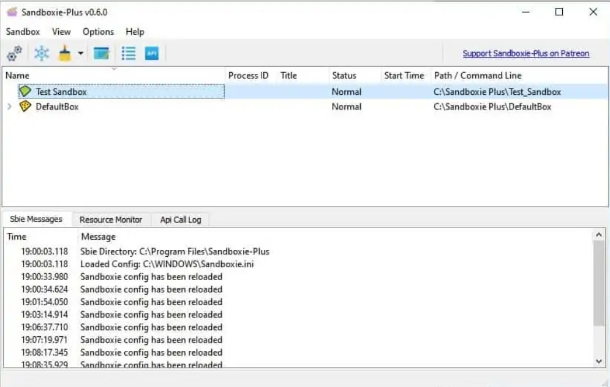Click the messages vertical scrollbar thumb
The width and height of the screenshot is (610, 387).
pyautogui.click(x=599, y=283)
